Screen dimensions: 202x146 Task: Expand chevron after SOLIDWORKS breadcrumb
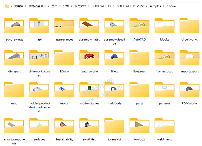pos(114,6)
